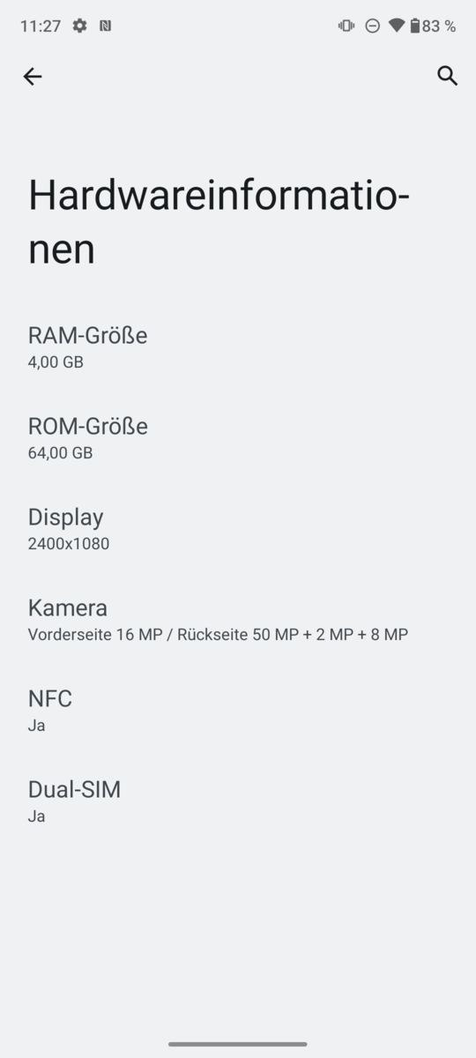
Task: Open search with the magnifier icon
Action: 447,76
